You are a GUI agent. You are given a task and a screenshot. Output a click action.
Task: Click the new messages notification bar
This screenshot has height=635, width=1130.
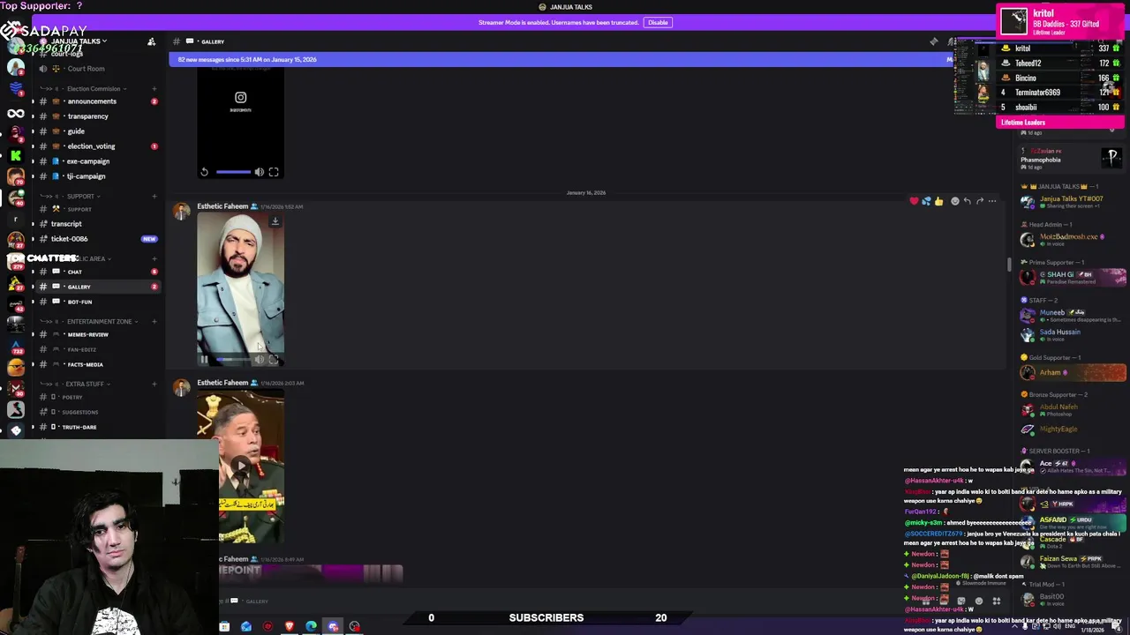click(561, 59)
